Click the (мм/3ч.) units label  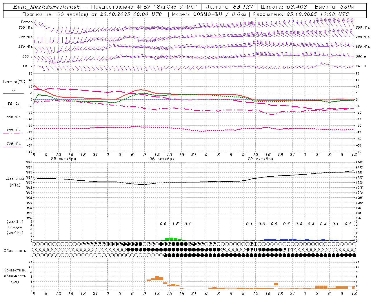coord(15,222)
